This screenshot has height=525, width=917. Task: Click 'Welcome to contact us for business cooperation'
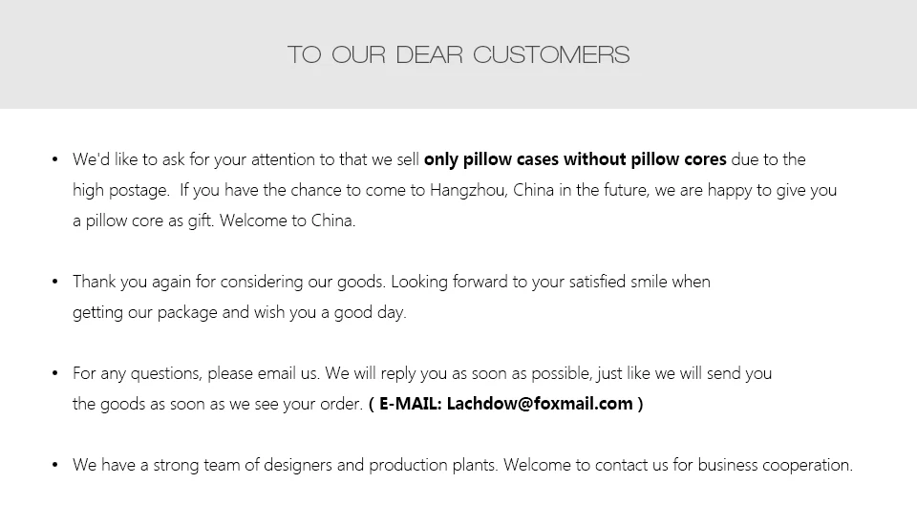pos(677,465)
